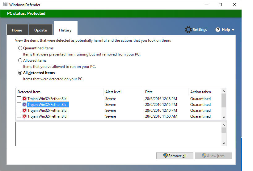The height and width of the screenshot is (171, 253).
Task: Click the date 28/6/2016 11:50 AM
Action: 161,116
